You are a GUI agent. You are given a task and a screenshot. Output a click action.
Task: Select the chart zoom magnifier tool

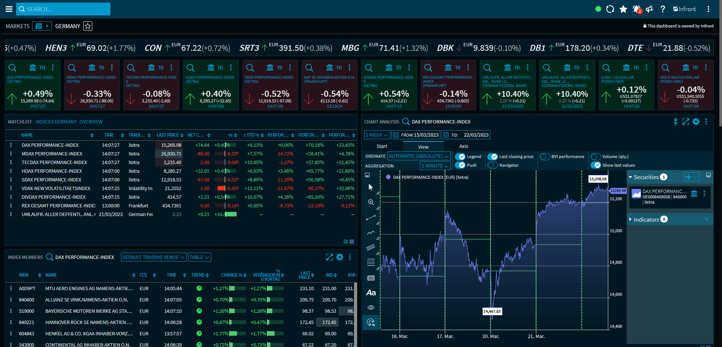(x=371, y=202)
